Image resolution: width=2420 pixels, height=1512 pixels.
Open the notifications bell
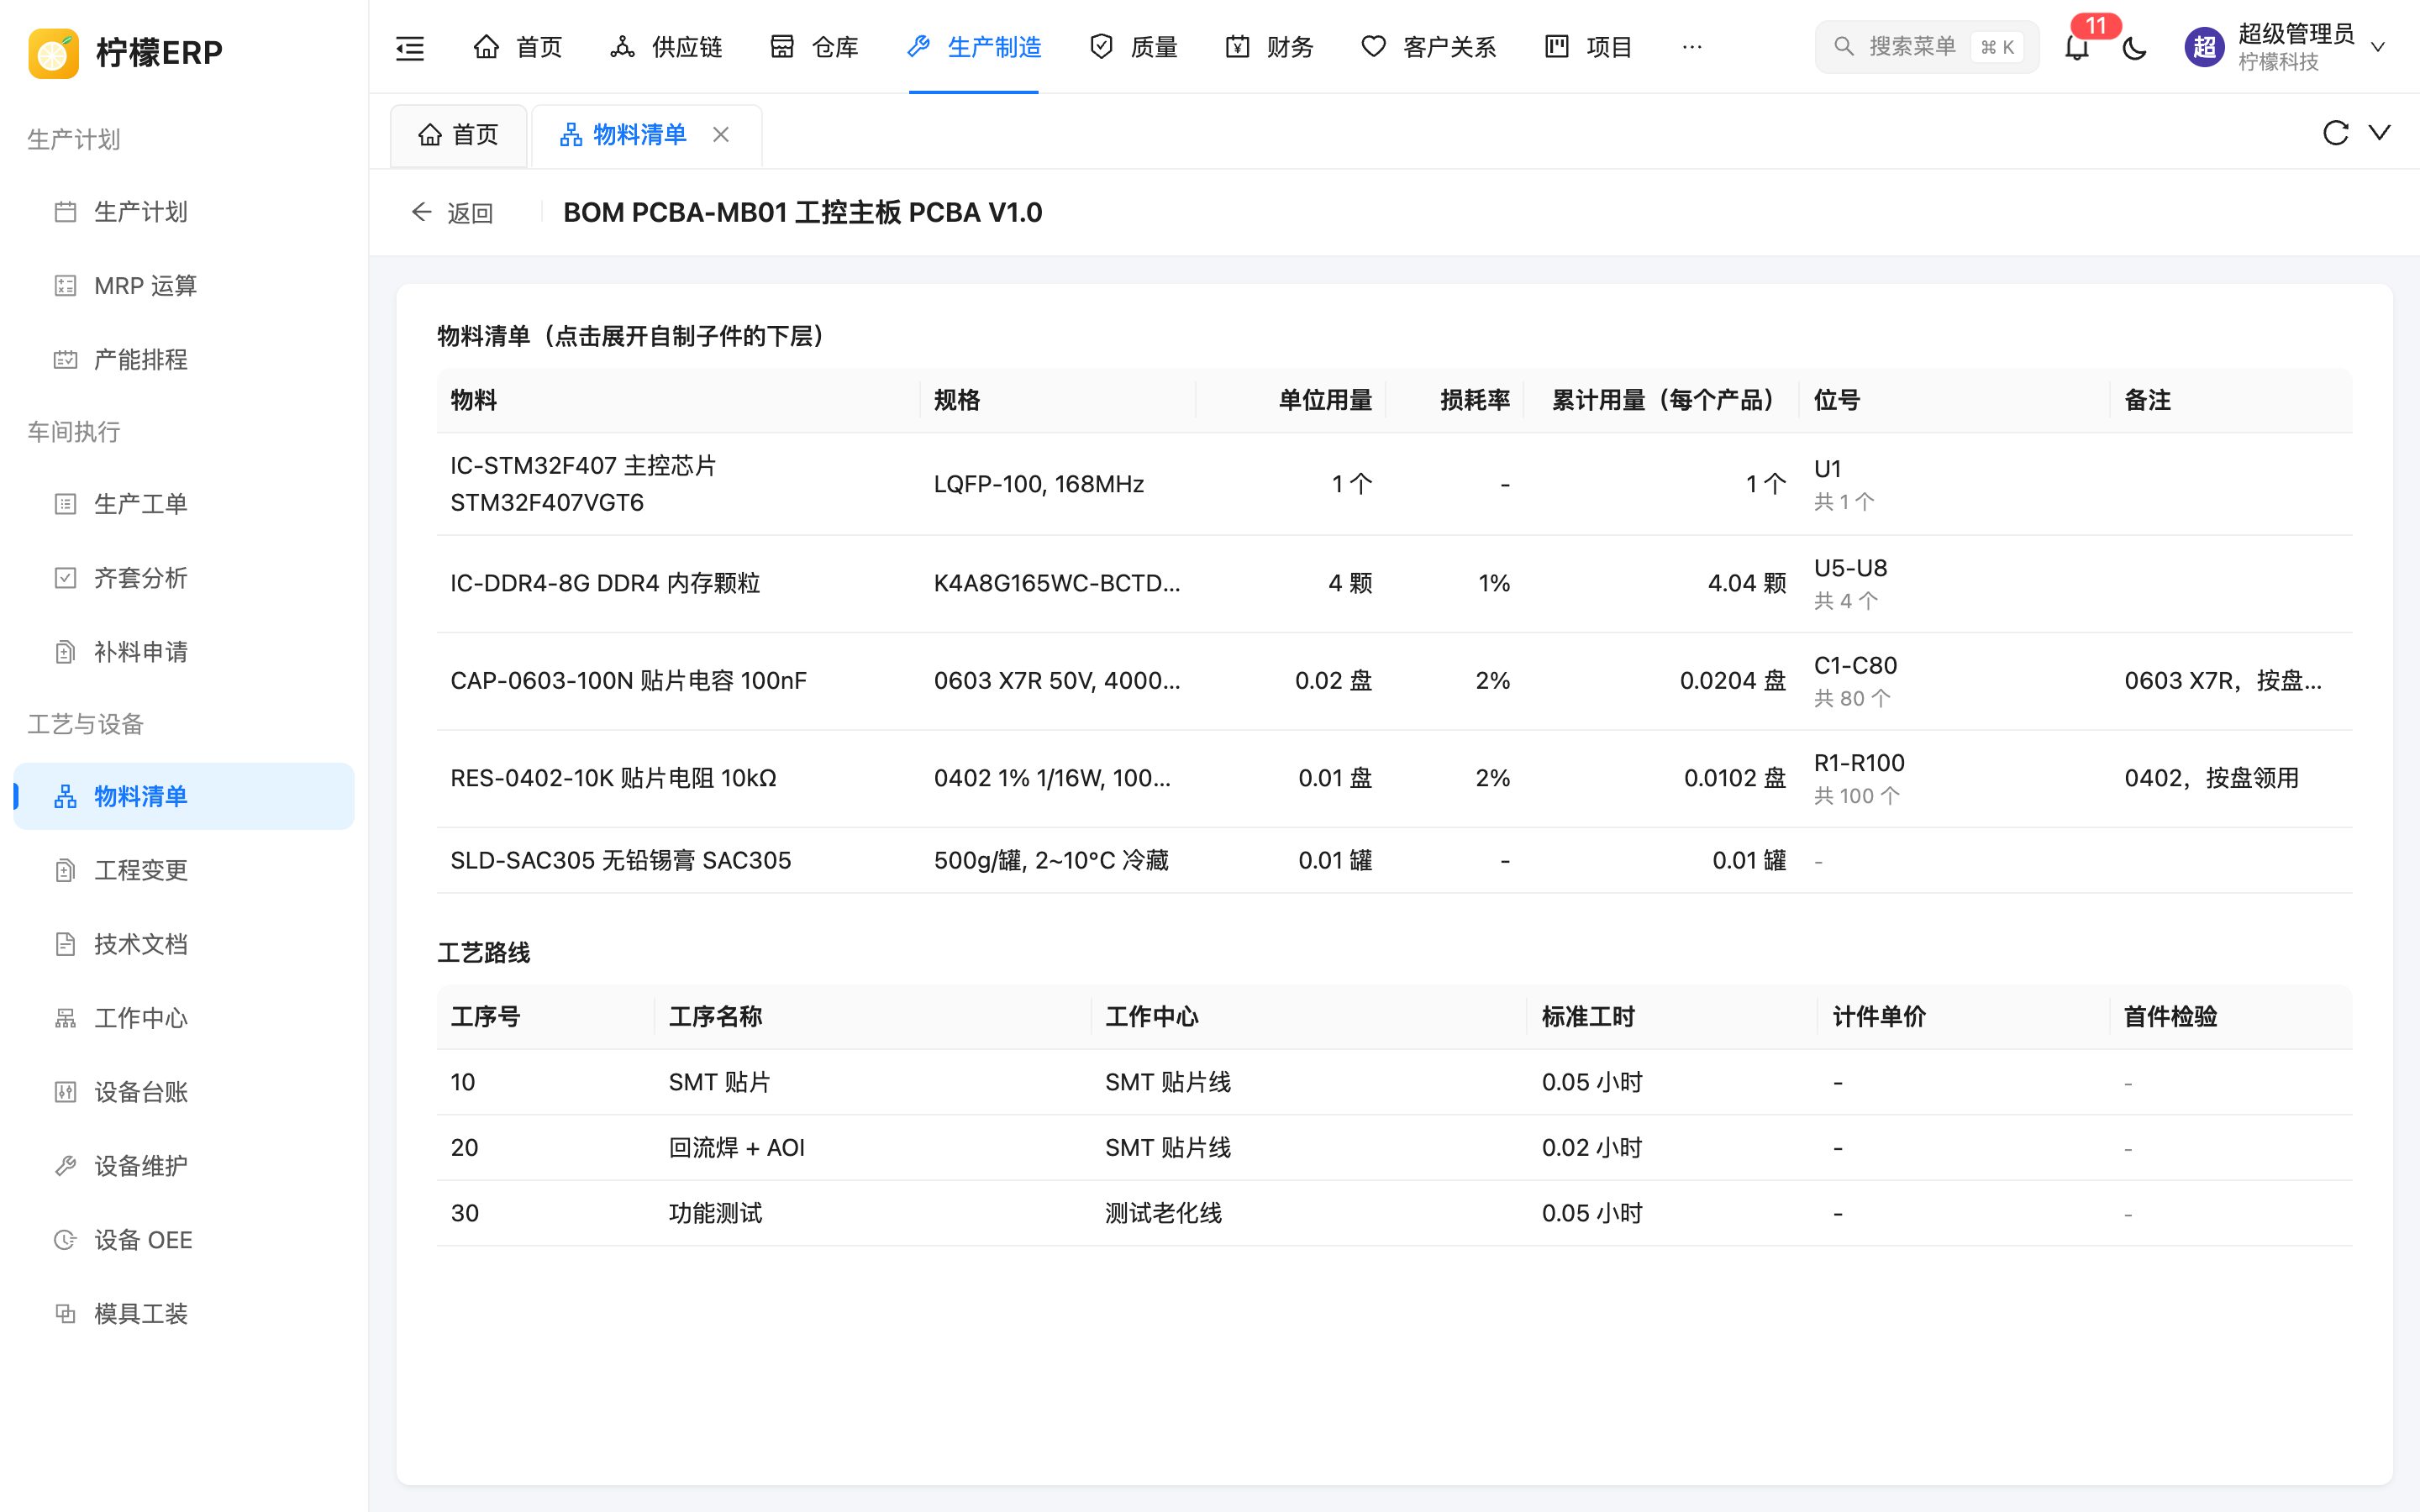click(x=2077, y=47)
